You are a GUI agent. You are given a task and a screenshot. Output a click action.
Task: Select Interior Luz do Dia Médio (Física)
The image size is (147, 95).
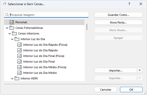[45, 67]
